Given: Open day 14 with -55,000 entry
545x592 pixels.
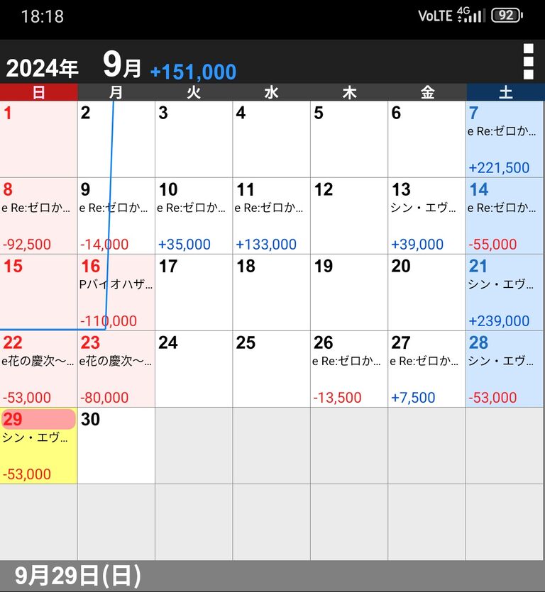Looking at the screenshot, I should (505, 216).
